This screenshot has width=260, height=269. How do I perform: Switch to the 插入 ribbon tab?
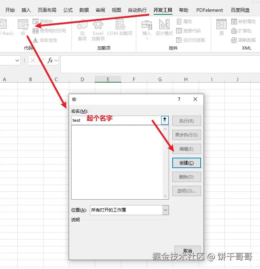[26, 10]
